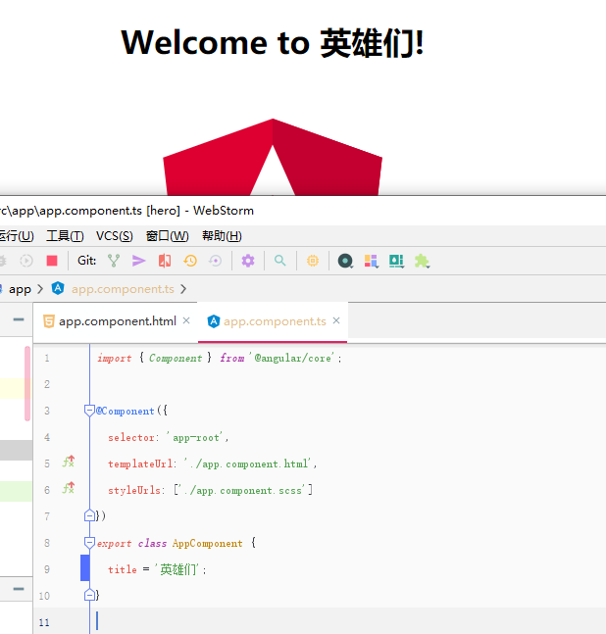Collapse fold marker at line 7
The height and width of the screenshot is (634, 606).
(x=89, y=515)
